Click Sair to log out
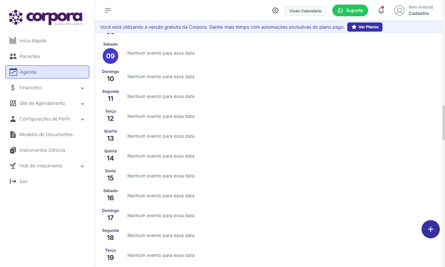This screenshot has width=445, height=267. pos(47,181)
